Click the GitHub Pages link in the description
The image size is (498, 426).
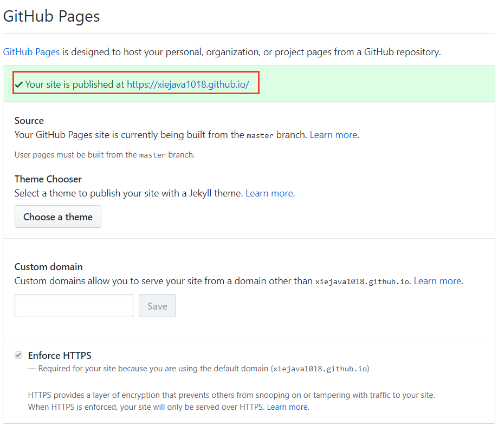click(x=31, y=52)
